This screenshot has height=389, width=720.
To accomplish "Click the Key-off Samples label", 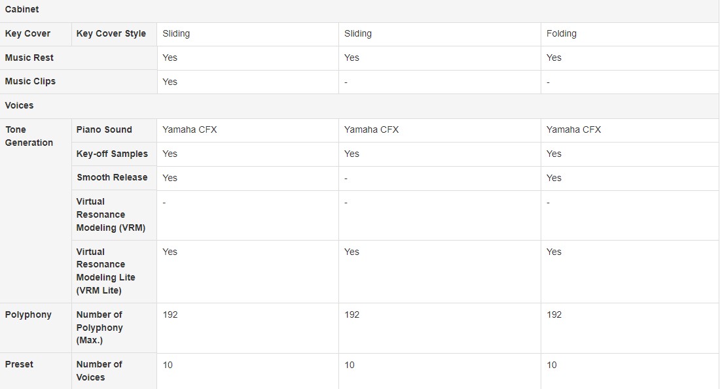I will [112, 154].
